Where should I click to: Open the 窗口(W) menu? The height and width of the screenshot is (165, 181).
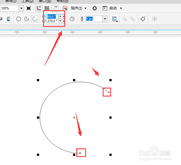(45, 1)
